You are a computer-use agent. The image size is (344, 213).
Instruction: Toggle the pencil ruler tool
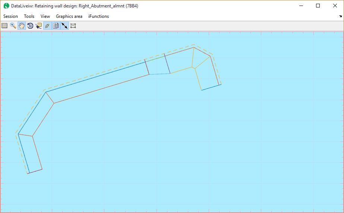[x=47, y=26]
